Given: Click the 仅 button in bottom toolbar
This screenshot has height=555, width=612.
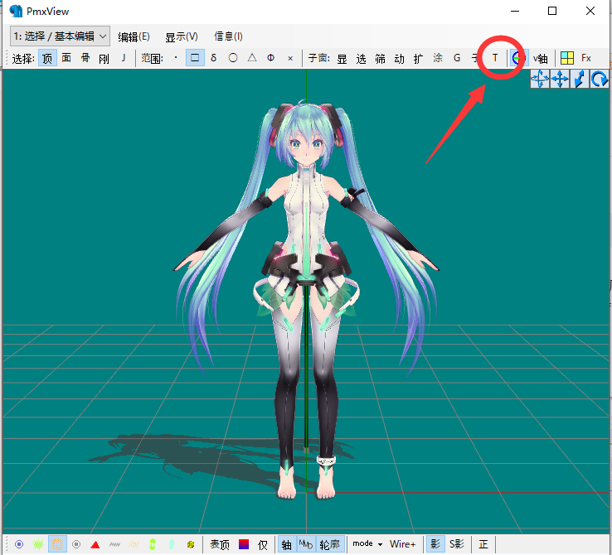Looking at the screenshot, I should click(263, 544).
